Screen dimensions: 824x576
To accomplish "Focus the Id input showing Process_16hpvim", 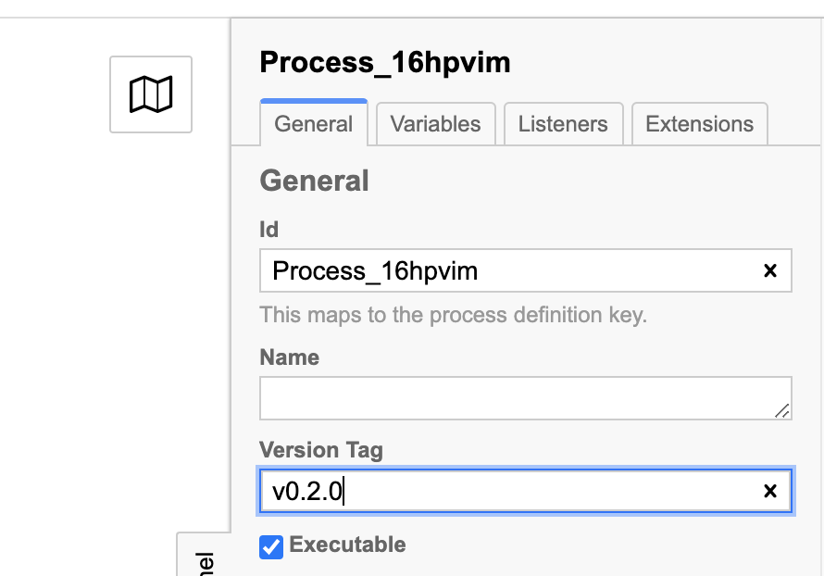I will click(x=463, y=270).
